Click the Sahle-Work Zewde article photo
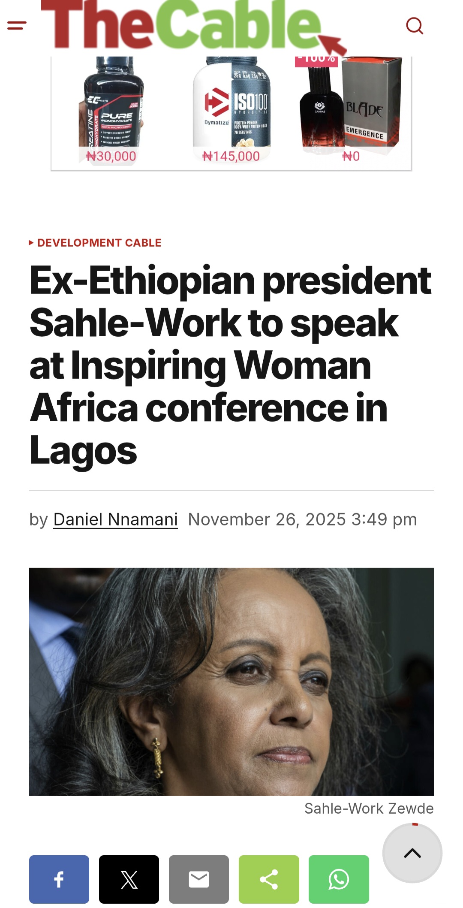This screenshot has width=463, height=908. click(231, 686)
